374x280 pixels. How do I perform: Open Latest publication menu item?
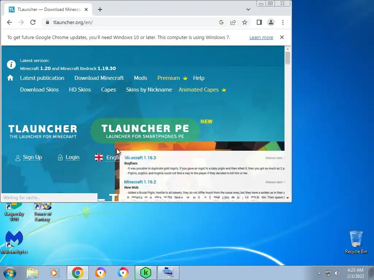point(42,78)
